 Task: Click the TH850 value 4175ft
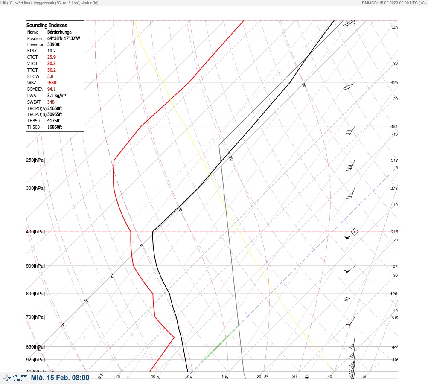tap(53, 121)
